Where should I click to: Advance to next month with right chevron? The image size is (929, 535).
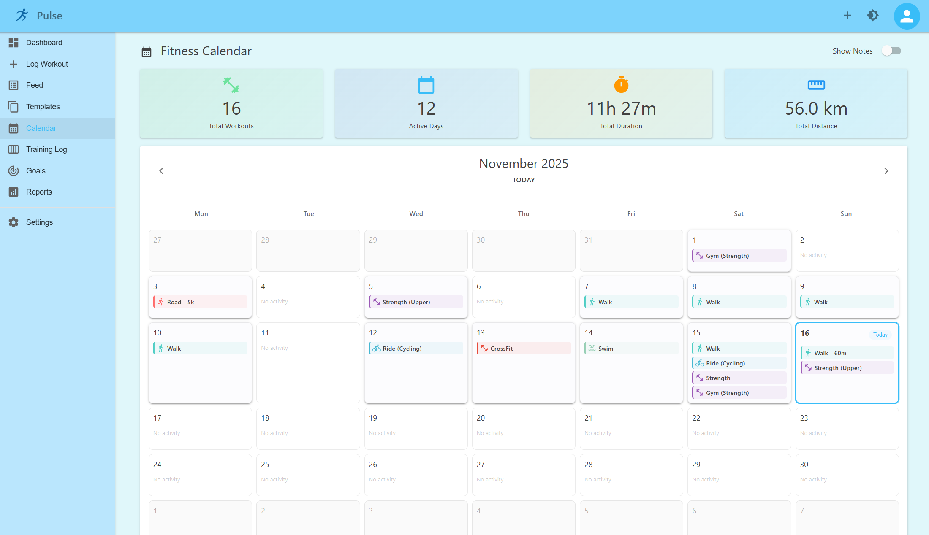pos(886,170)
